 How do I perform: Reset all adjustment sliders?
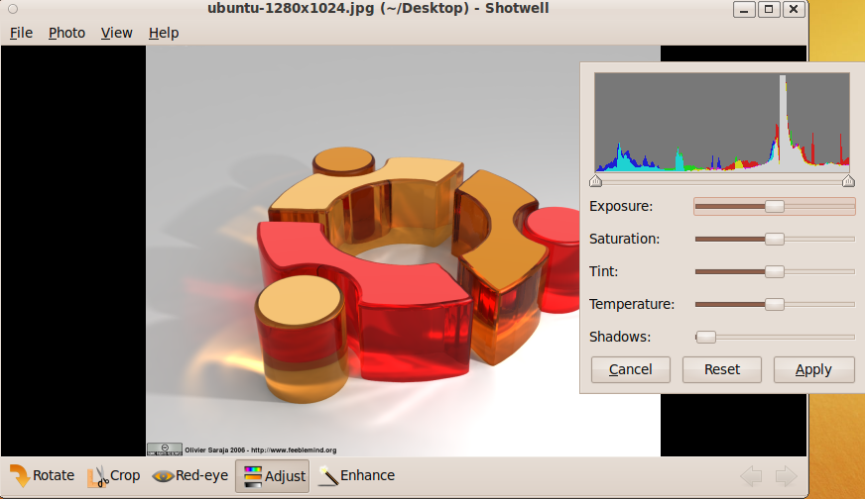[x=722, y=369]
